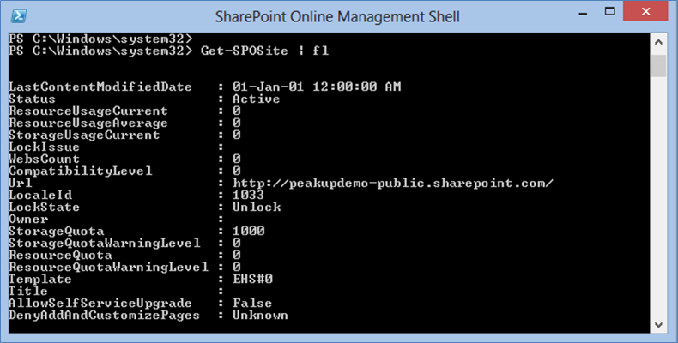Click the scrollbar up arrow
This screenshot has width=678, height=343.
pos(658,42)
